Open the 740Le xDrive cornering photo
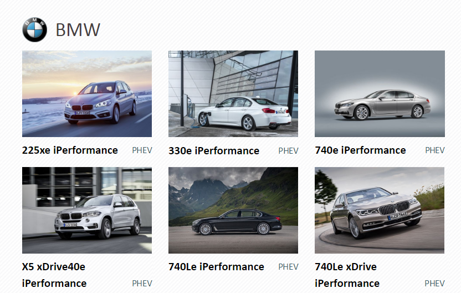 coord(380,210)
